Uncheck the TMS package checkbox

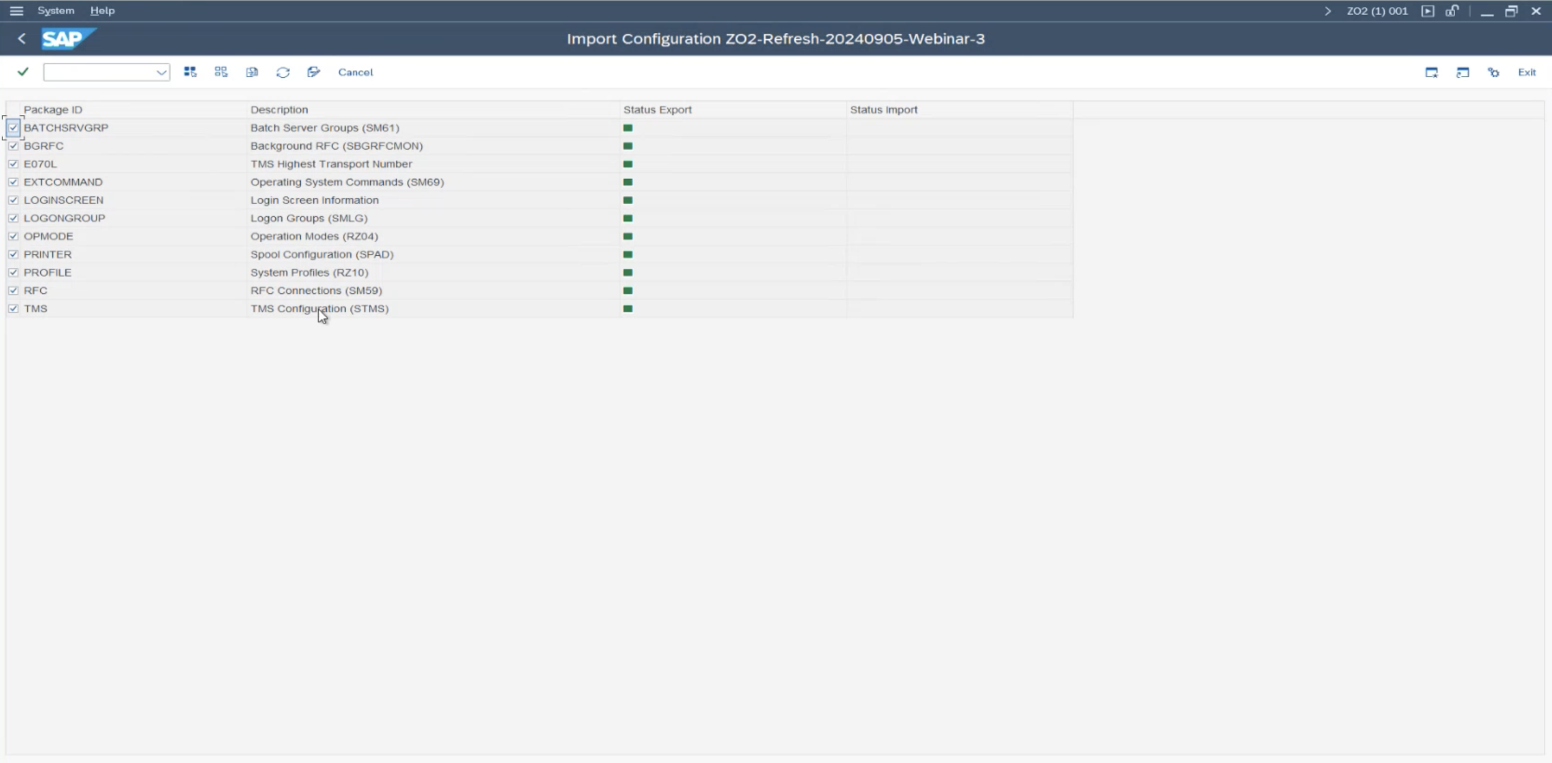[x=13, y=308]
